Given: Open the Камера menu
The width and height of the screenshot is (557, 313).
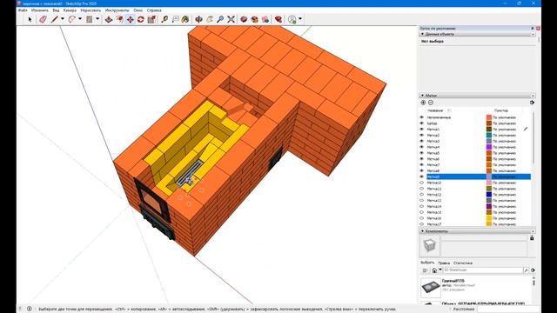Looking at the screenshot, I should tap(70, 10).
